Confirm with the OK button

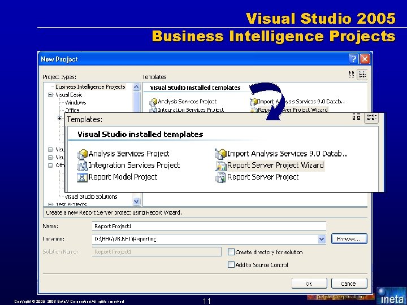(309, 284)
